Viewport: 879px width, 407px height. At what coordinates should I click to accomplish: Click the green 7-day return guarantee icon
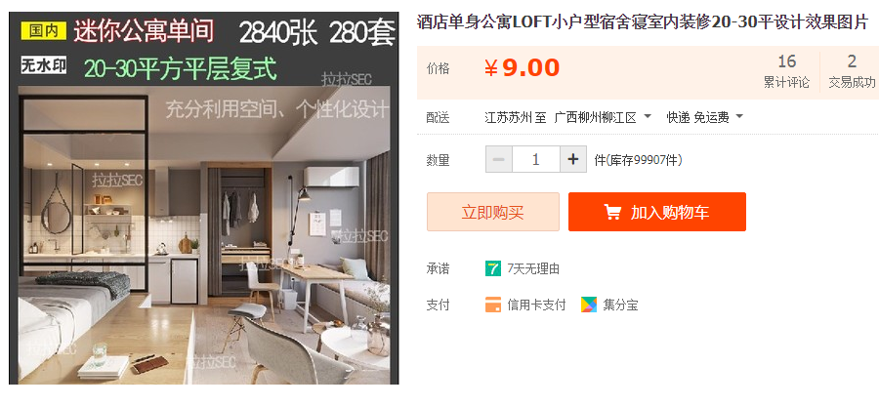click(493, 268)
